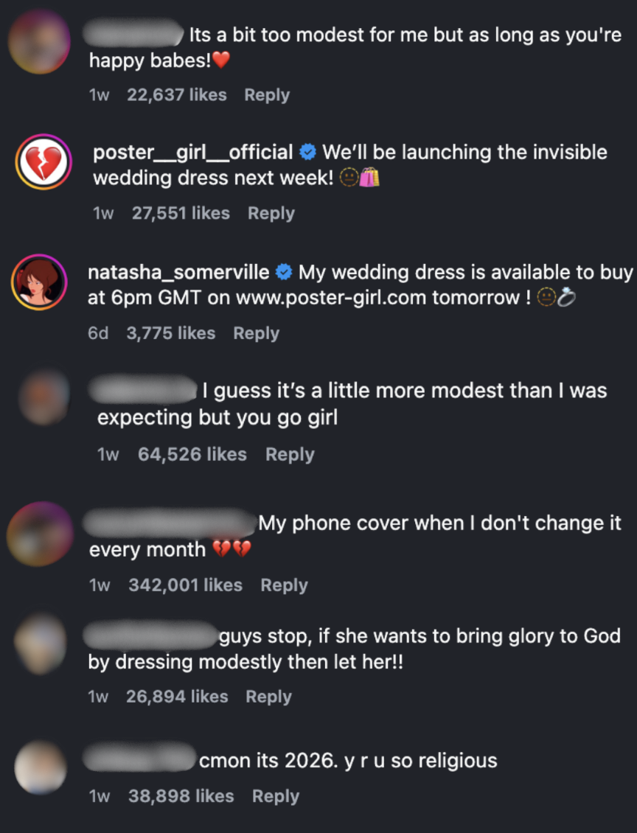This screenshot has height=833, width=637.
Task: Open the natasha_somerville username link
Action: click(x=178, y=273)
